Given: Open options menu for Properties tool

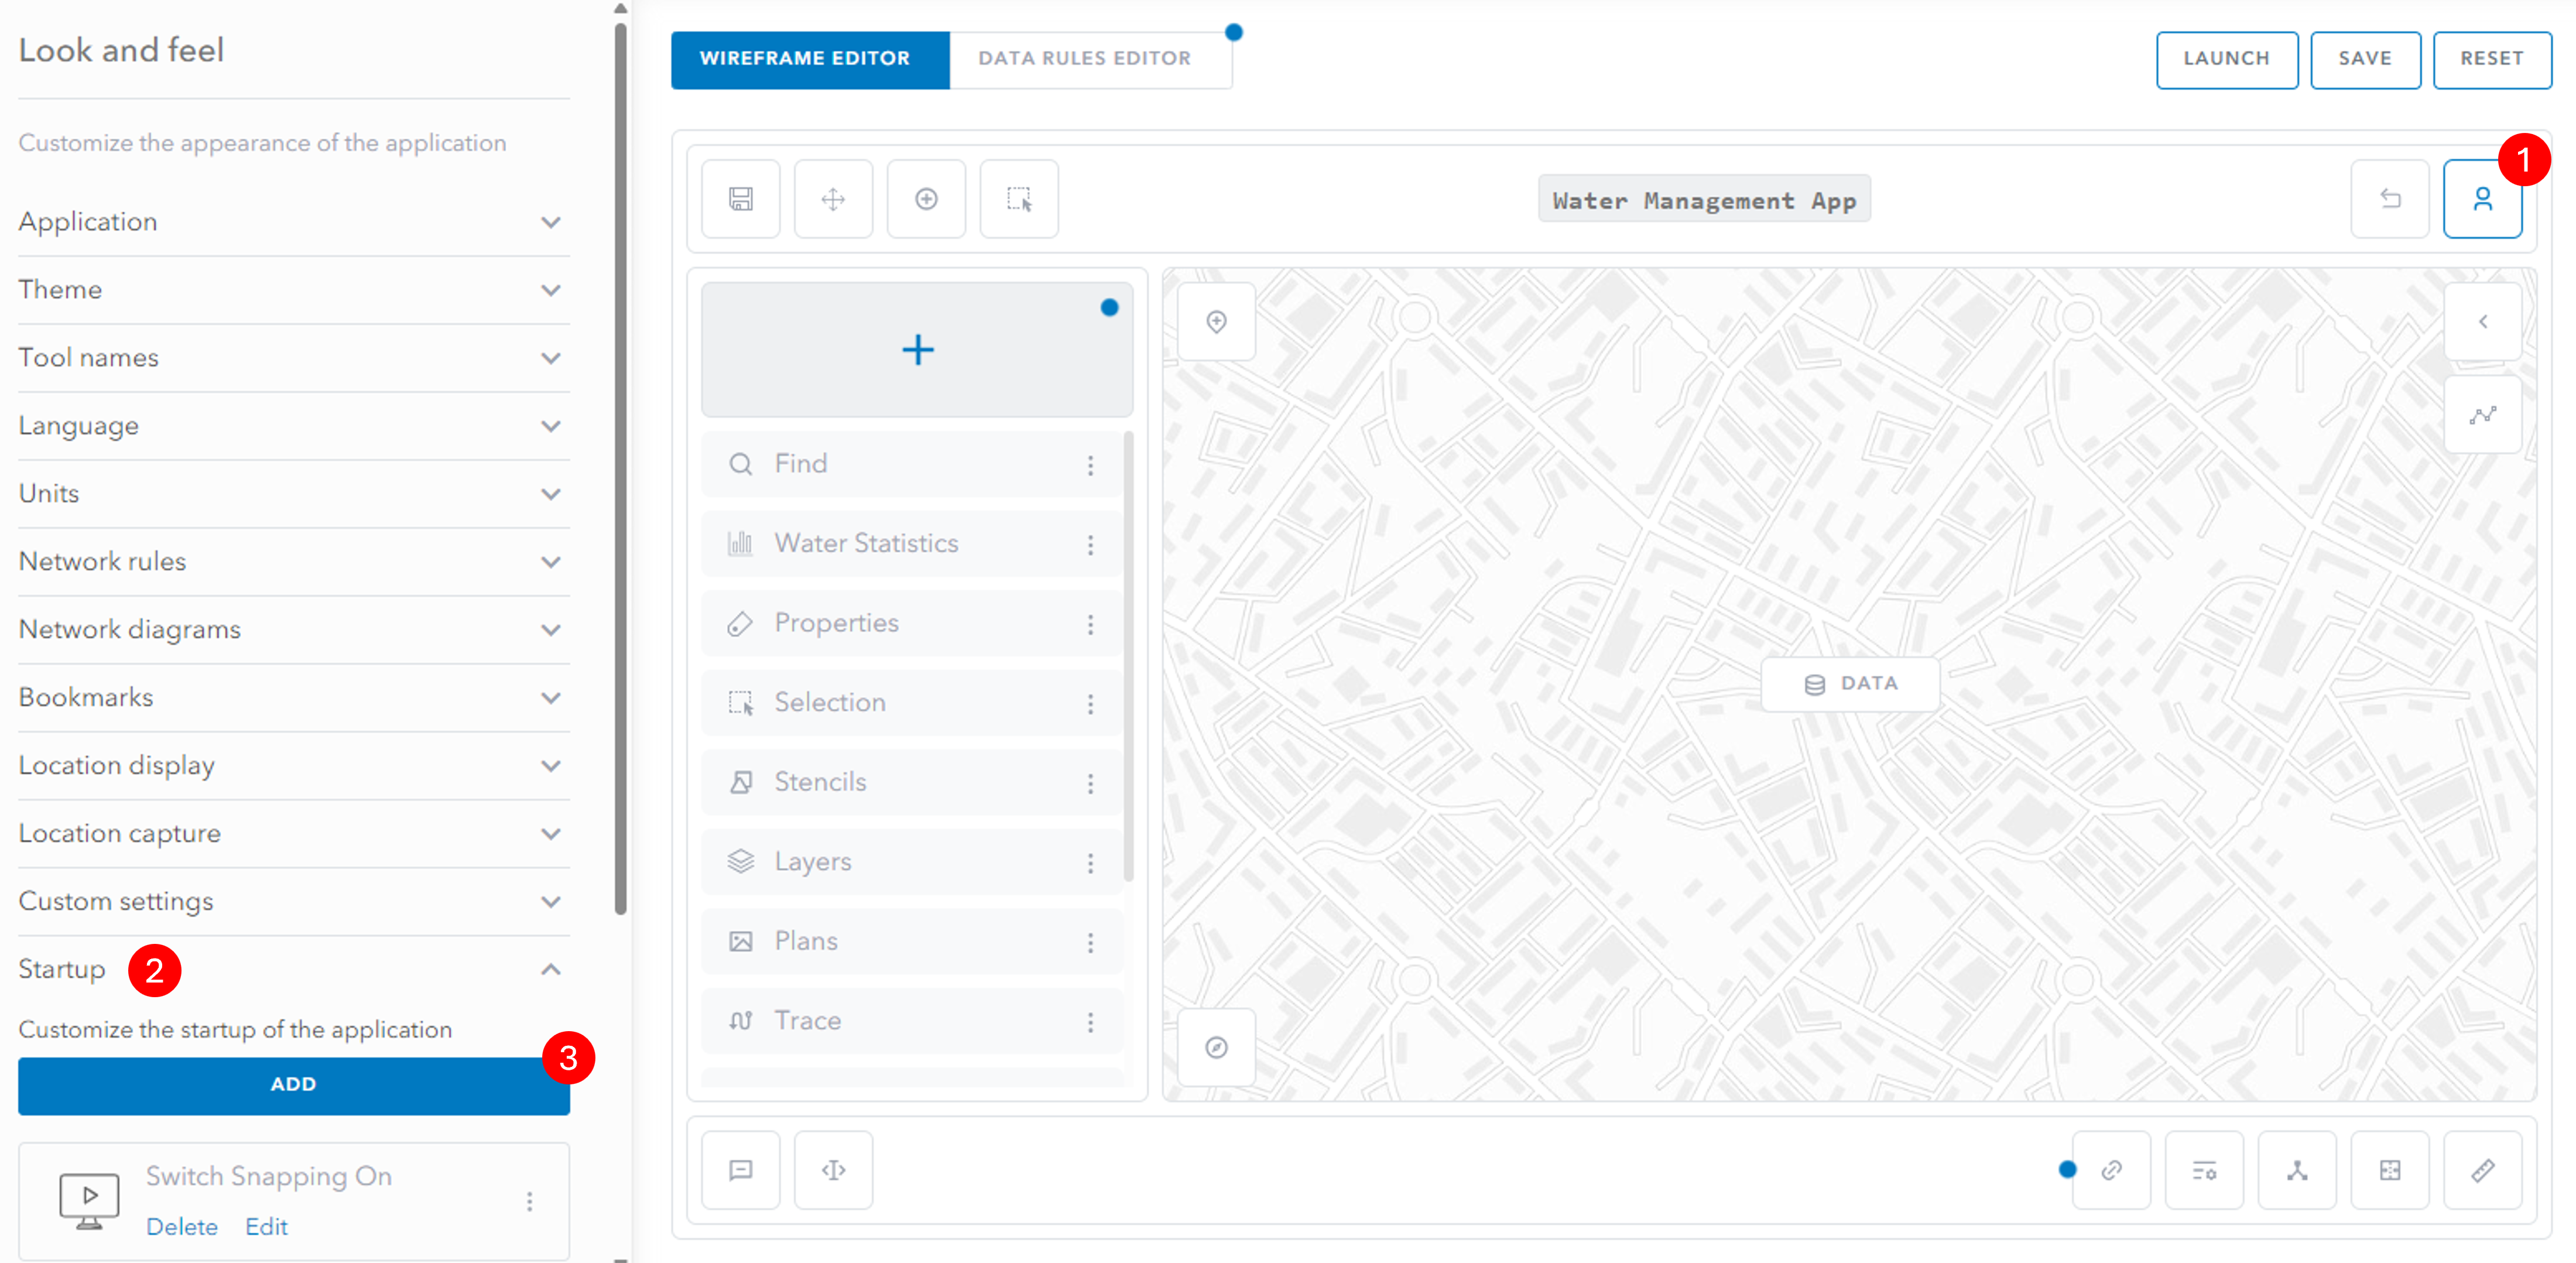Looking at the screenshot, I should click(x=1090, y=625).
